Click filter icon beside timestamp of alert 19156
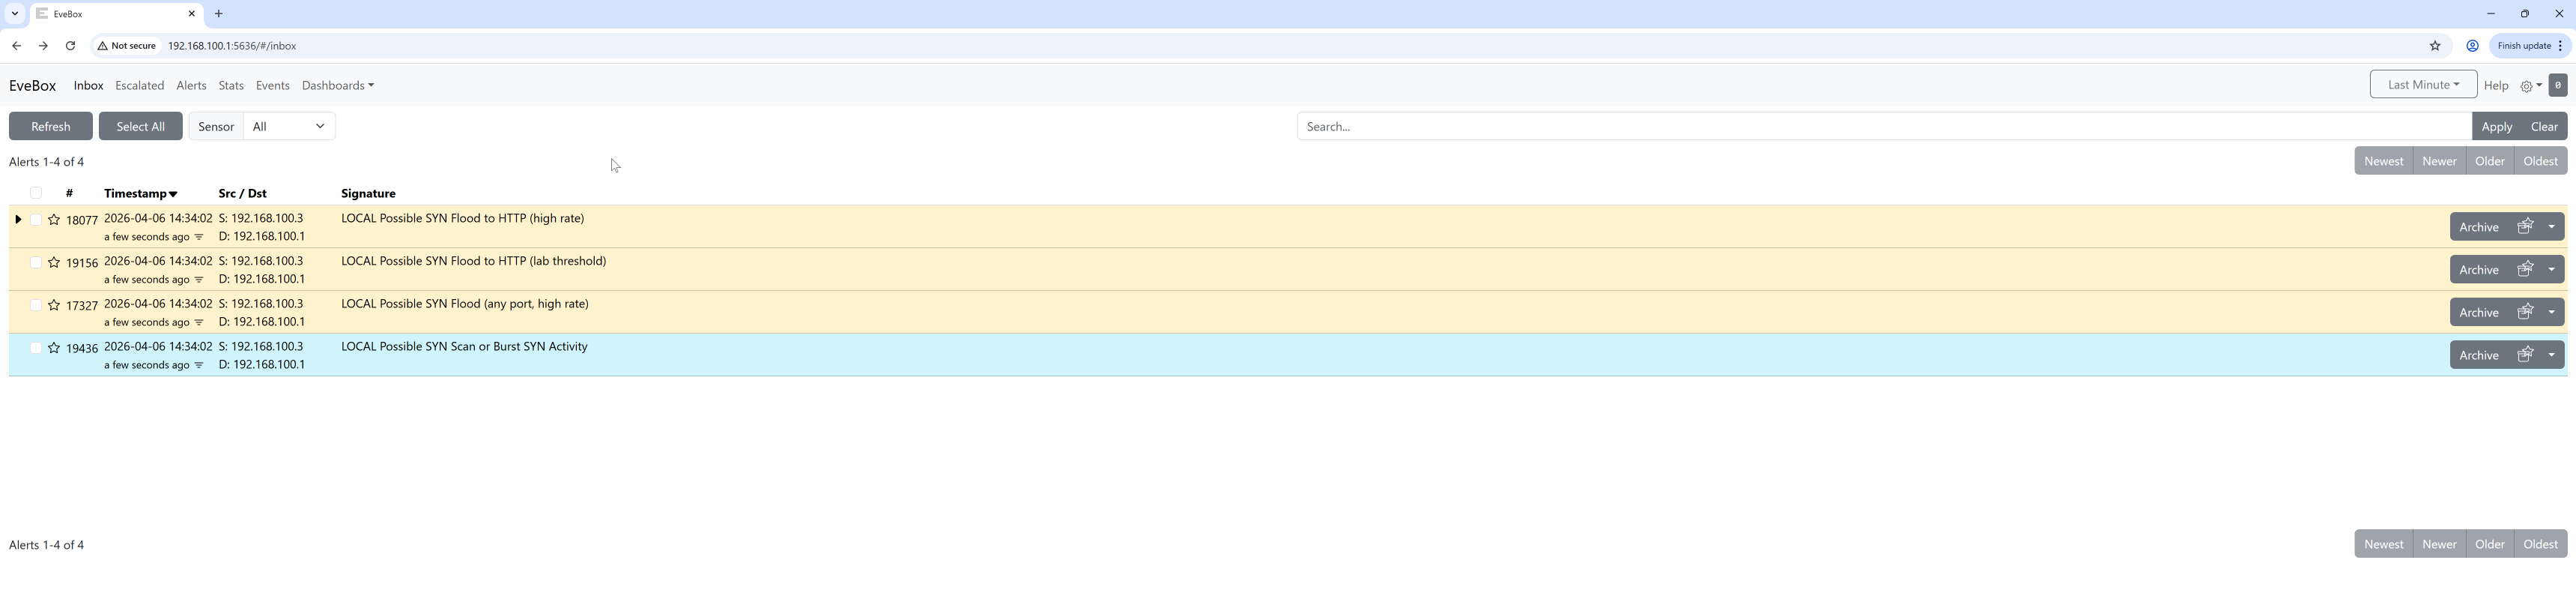 click(x=199, y=280)
